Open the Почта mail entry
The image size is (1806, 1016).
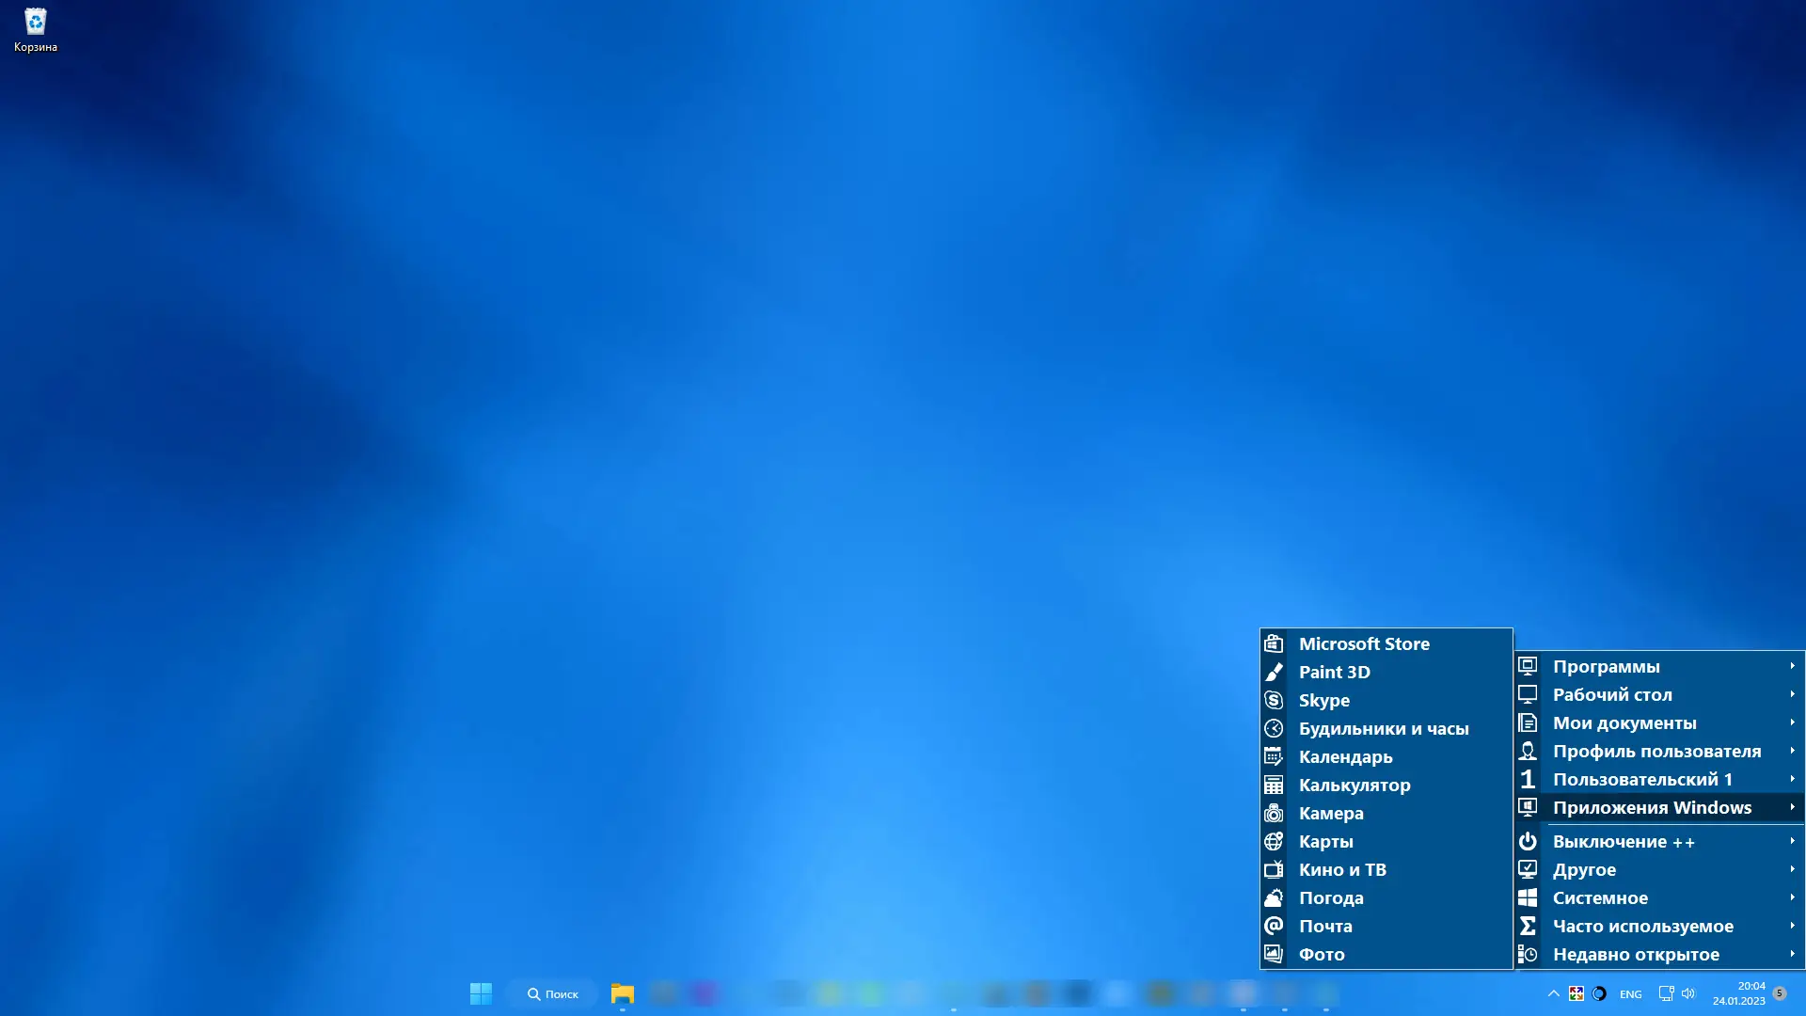[1324, 927]
